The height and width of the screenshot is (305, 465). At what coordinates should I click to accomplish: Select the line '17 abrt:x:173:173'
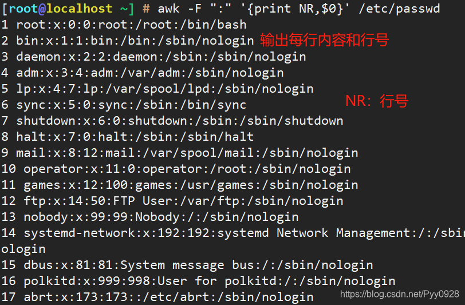point(157,296)
